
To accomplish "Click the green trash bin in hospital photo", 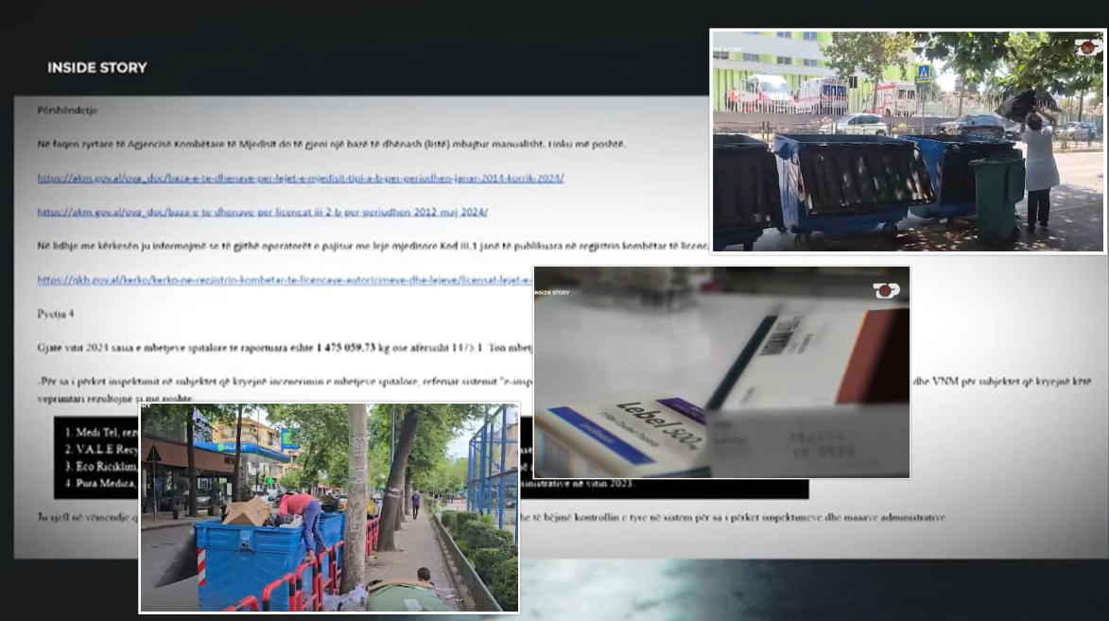I will coord(996,198).
